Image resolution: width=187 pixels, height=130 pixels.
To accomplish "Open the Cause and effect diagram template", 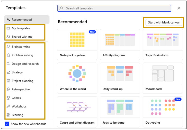I will (77, 112).
